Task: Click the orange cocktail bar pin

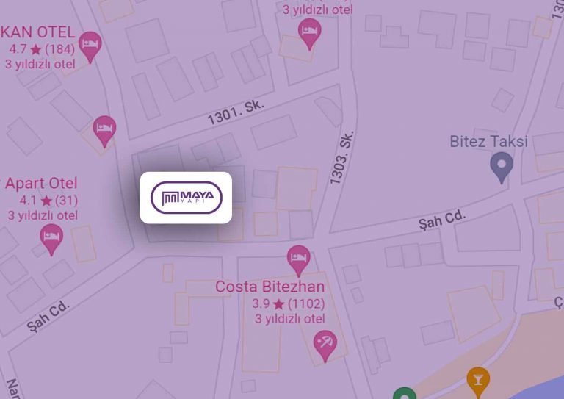Action: [478, 382]
